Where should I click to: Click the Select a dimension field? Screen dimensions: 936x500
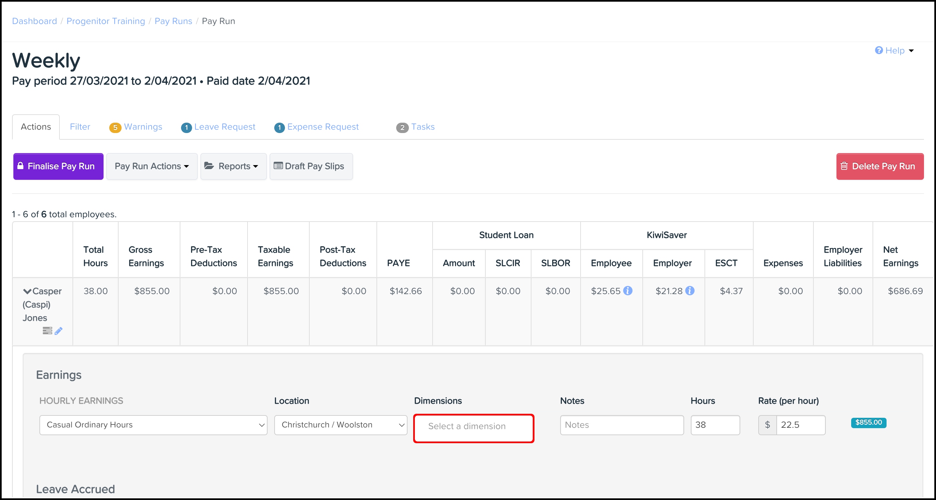473,426
